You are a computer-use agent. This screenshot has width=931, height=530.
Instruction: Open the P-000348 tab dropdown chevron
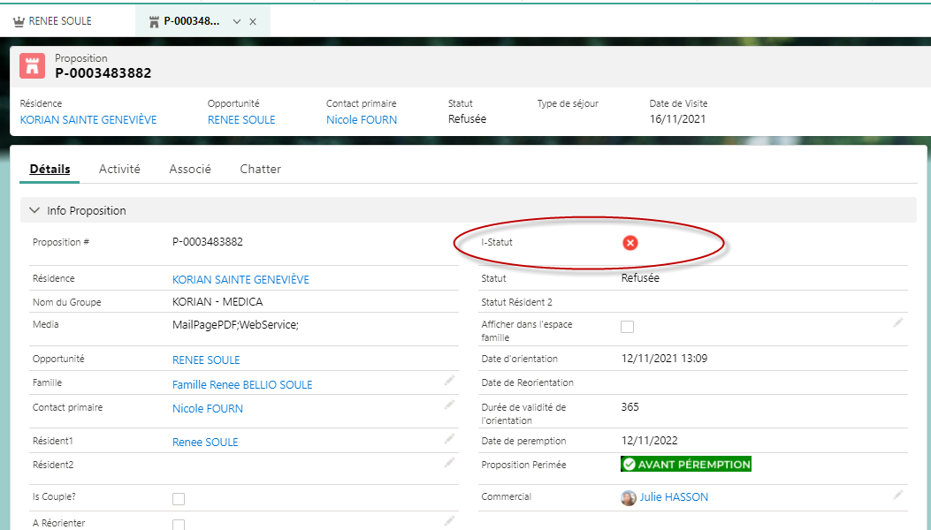tap(237, 22)
